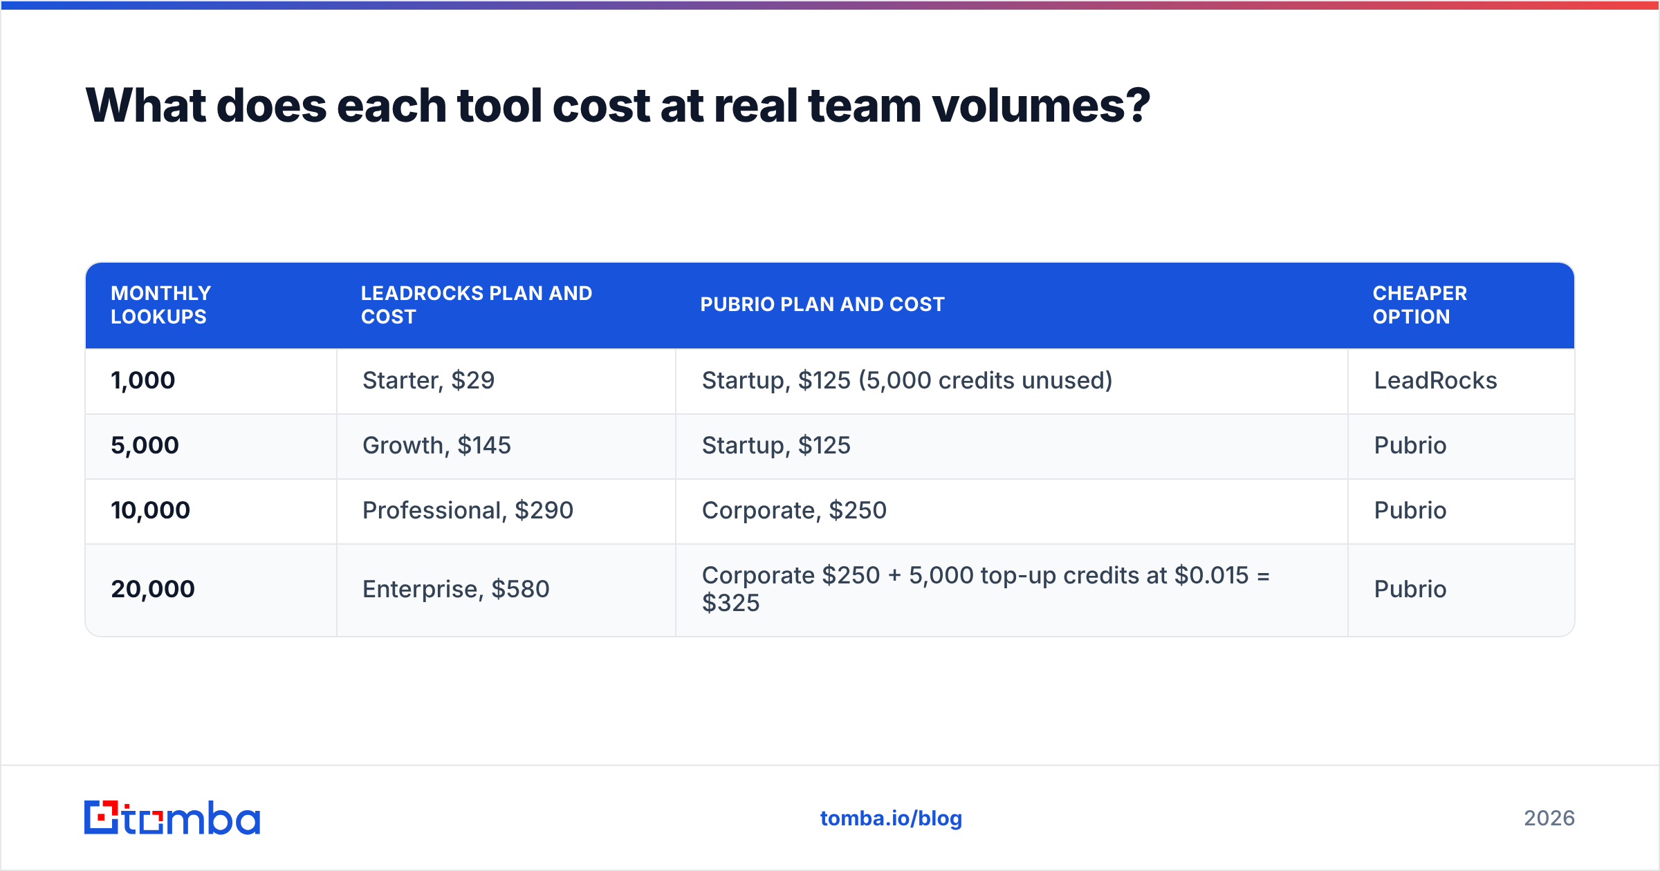Click the 'Corporate, $250' cell
The height and width of the screenshot is (871, 1660).
point(1012,511)
